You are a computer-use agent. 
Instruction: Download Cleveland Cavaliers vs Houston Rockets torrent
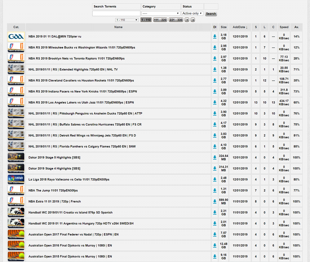(215, 80)
